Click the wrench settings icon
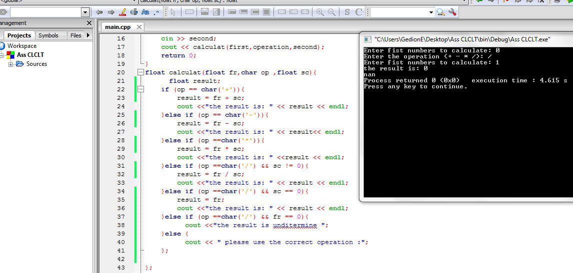Screen dimensions: 573x273 tap(452, 12)
